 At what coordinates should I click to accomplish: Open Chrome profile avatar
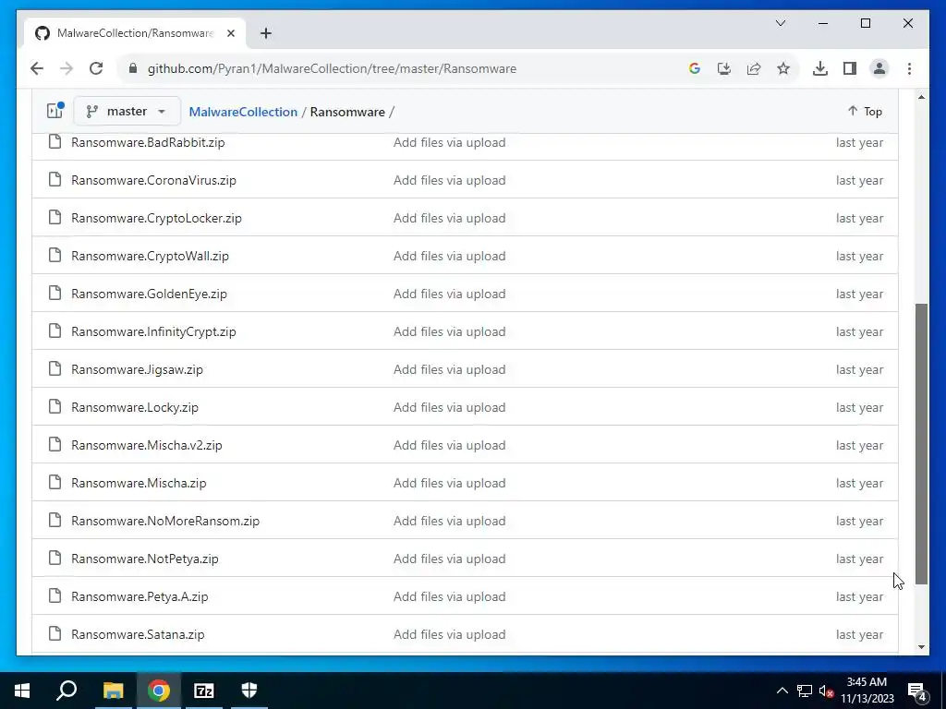click(879, 68)
